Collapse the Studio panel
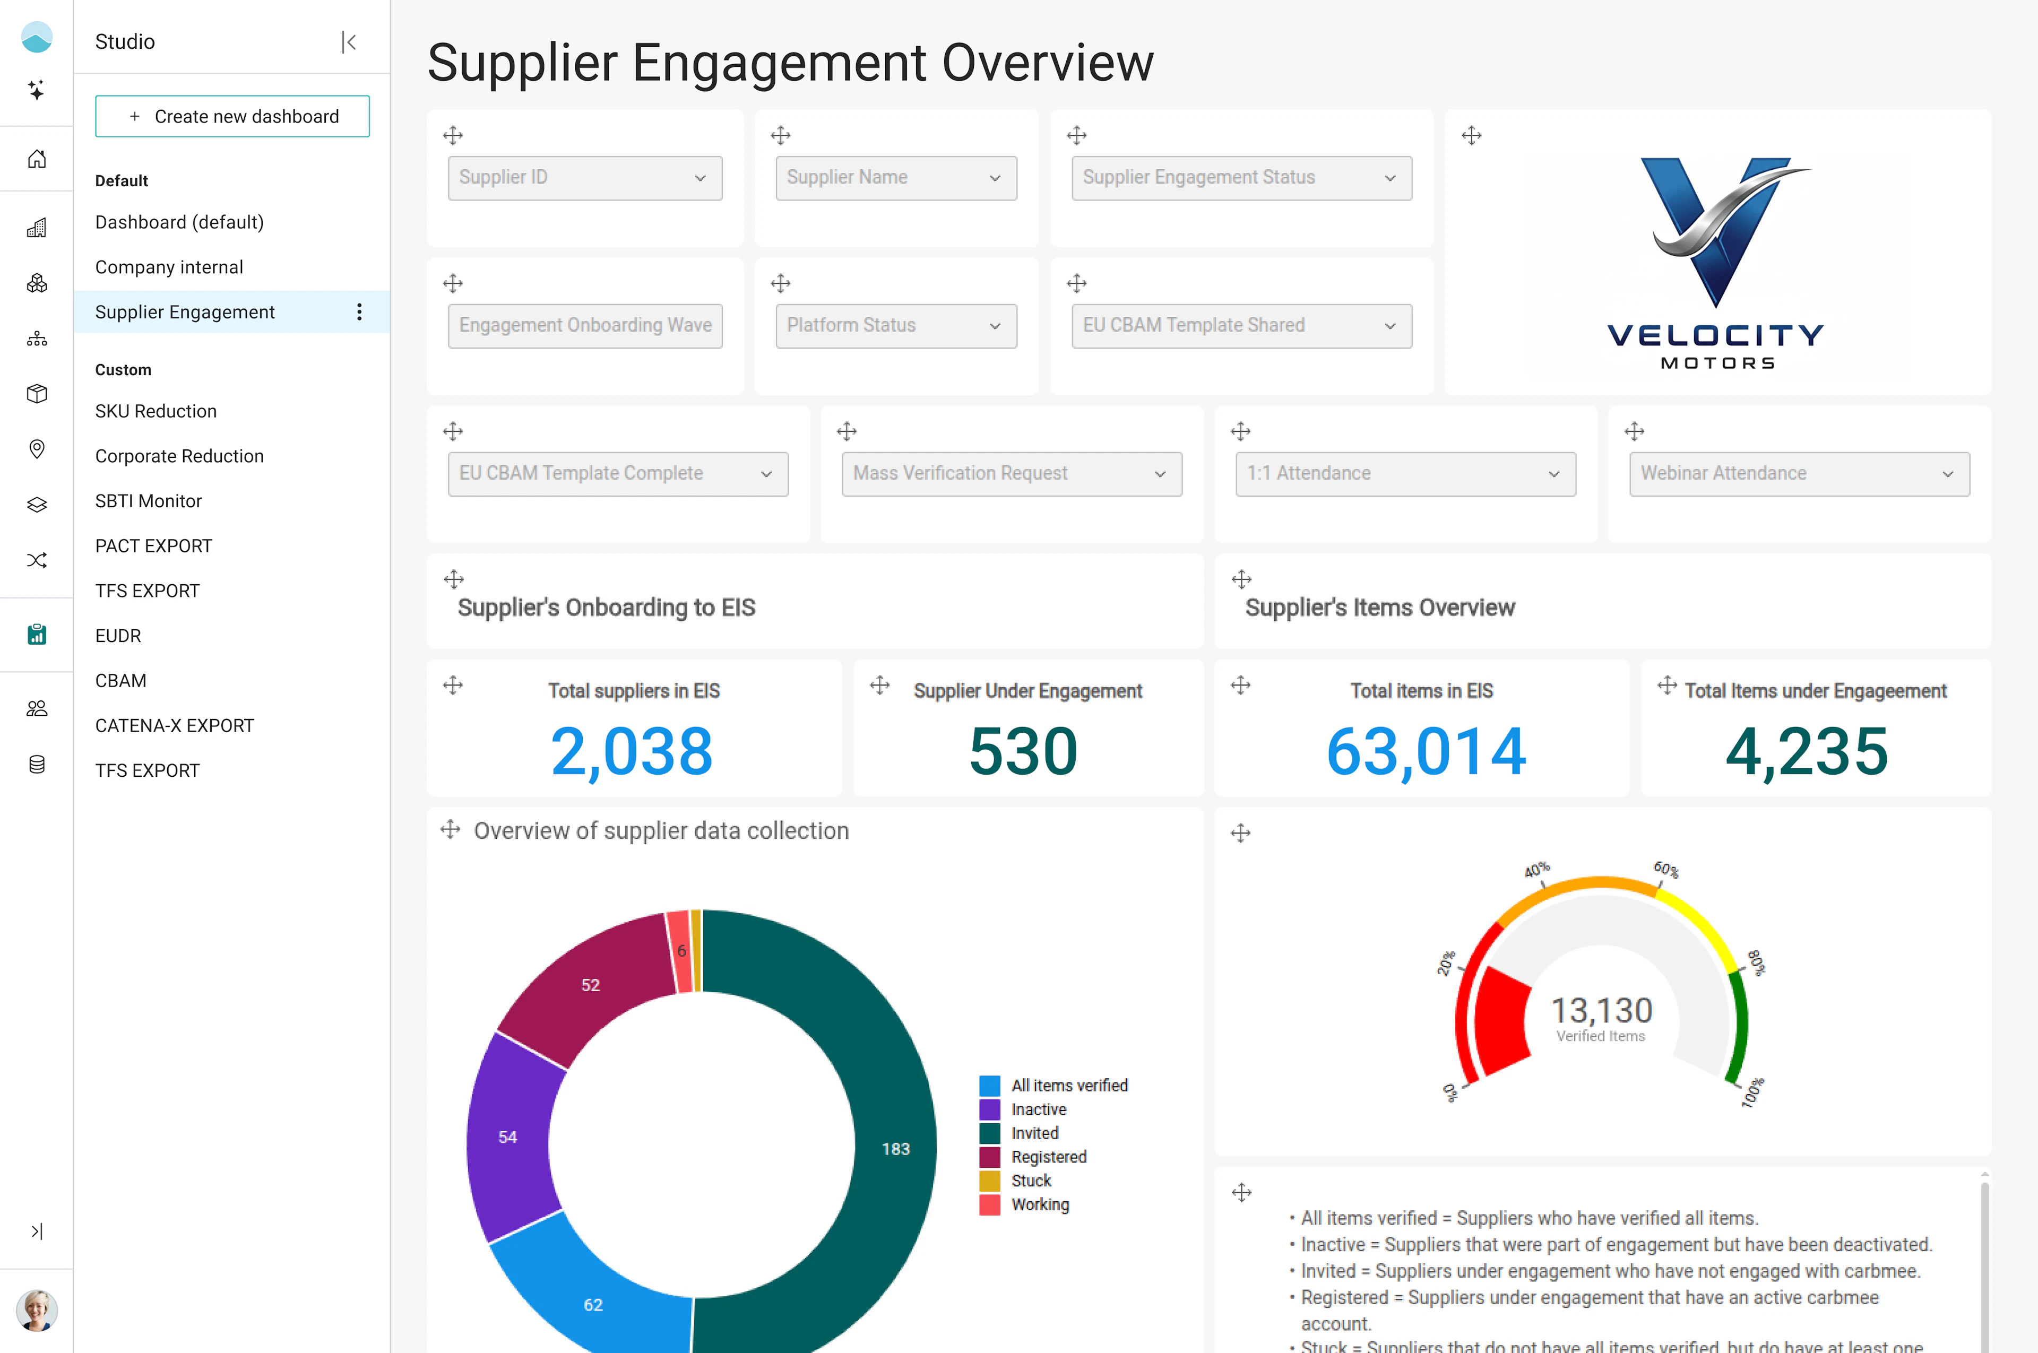The width and height of the screenshot is (2038, 1353). click(x=349, y=41)
